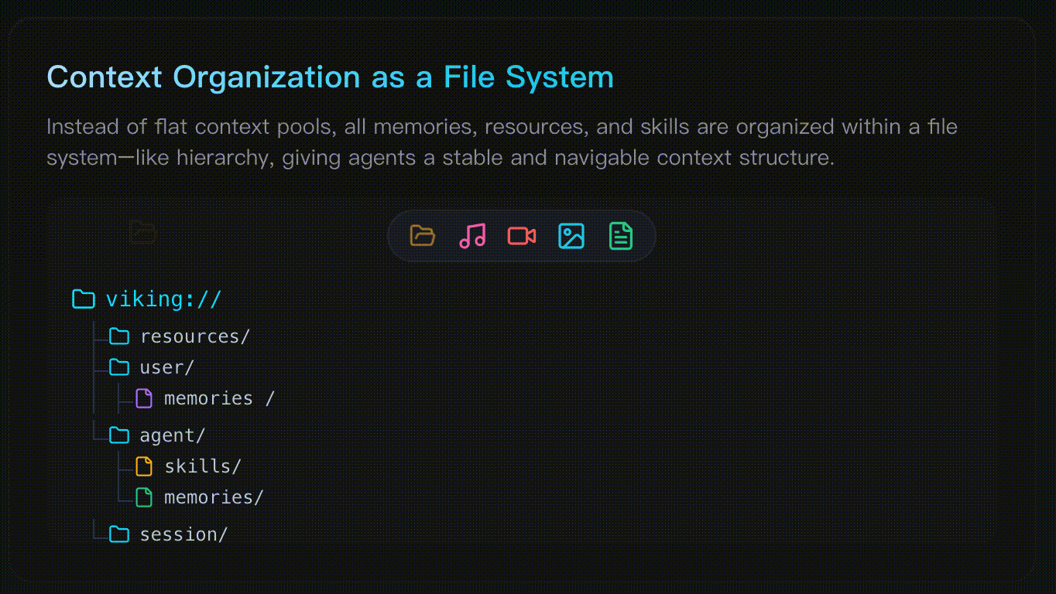Click the "Context Organization as a File System" heading
Image resolution: width=1056 pixels, height=594 pixels.
point(331,77)
